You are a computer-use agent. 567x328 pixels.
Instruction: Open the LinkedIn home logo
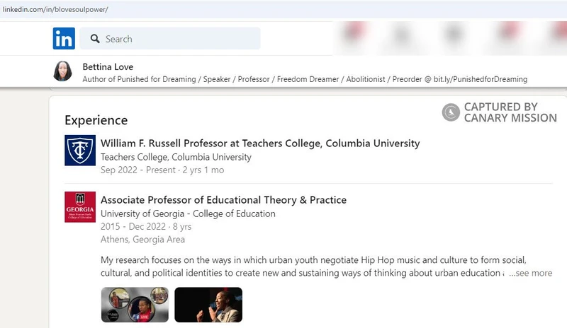click(64, 38)
